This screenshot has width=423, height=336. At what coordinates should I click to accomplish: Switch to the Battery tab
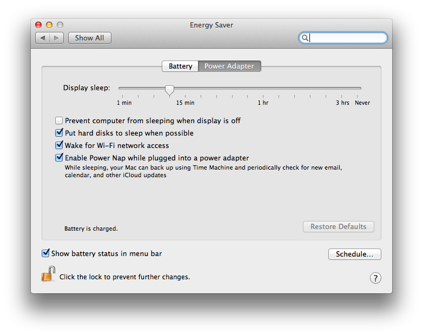pos(180,66)
